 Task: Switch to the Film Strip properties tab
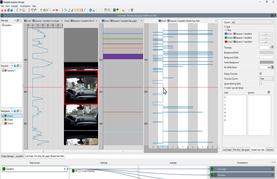coord(236,150)
